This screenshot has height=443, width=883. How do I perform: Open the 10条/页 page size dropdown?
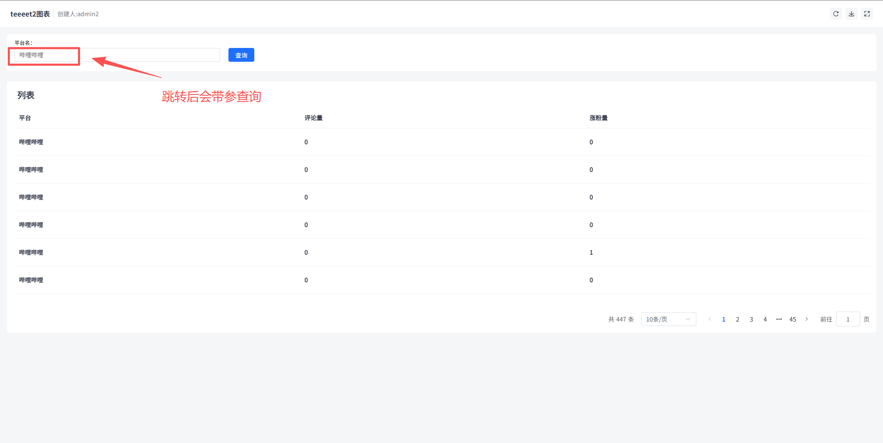pos(668,319)
